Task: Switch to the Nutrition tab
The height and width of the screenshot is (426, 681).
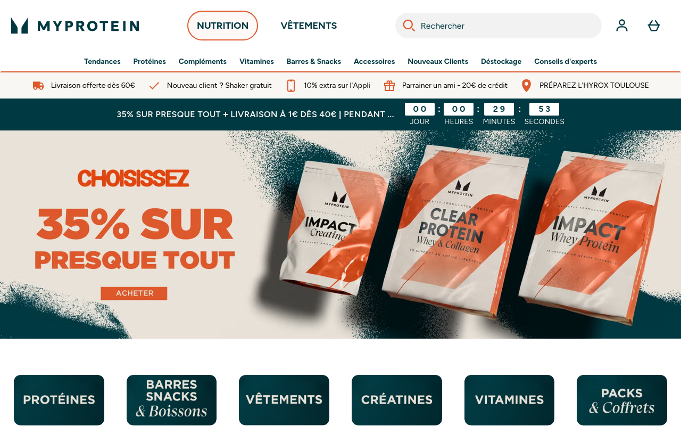Action: click(x=222, y=26)
